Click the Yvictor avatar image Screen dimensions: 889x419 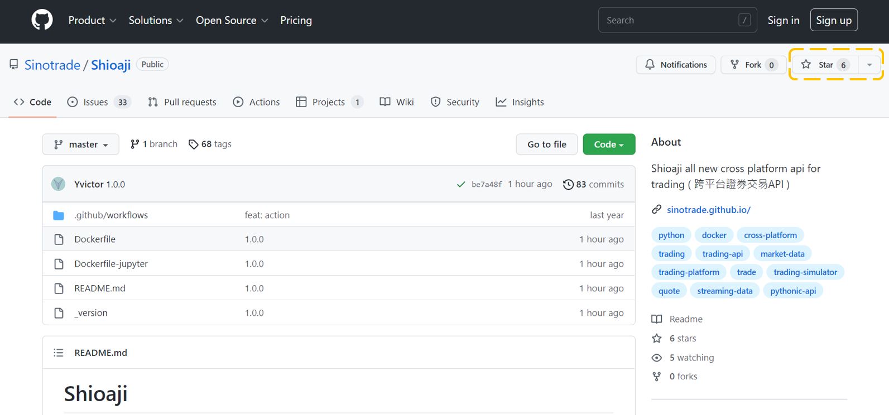click(x=59, y=184)
